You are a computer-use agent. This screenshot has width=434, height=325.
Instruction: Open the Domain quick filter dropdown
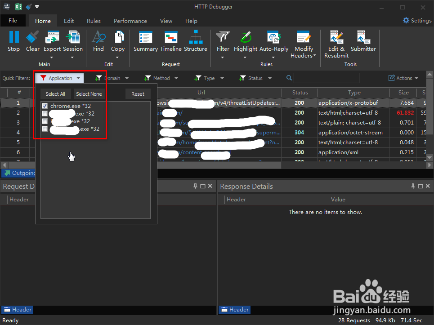tap(127, 78)
